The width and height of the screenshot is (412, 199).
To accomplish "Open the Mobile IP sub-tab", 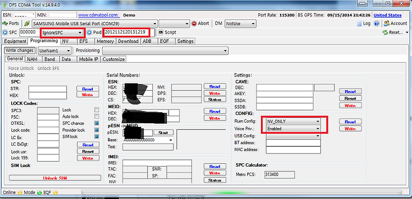I will coord(88,59).
